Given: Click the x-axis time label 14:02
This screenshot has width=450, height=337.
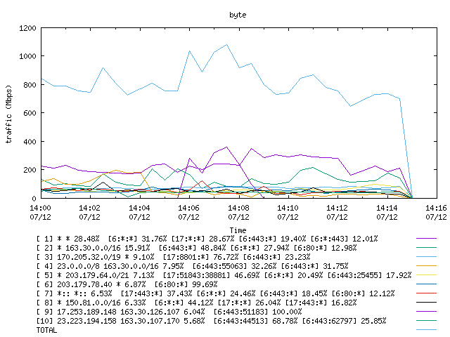Looking at the screenshot, I should pyautogui.click(x=89, y=208).
